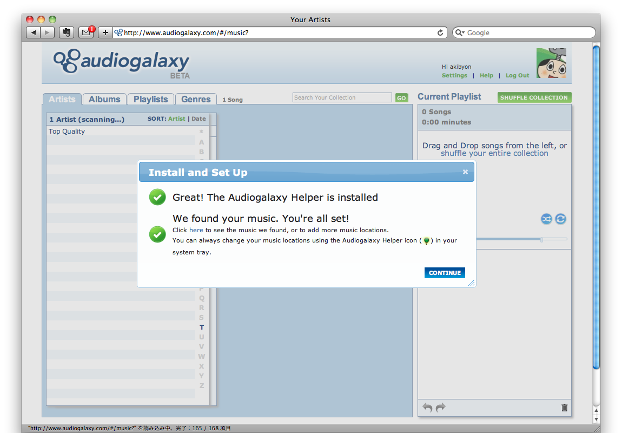Jump to letter T in alphabet index
Viewport: 622px width, 433px height.
click(x=202, y=327)
